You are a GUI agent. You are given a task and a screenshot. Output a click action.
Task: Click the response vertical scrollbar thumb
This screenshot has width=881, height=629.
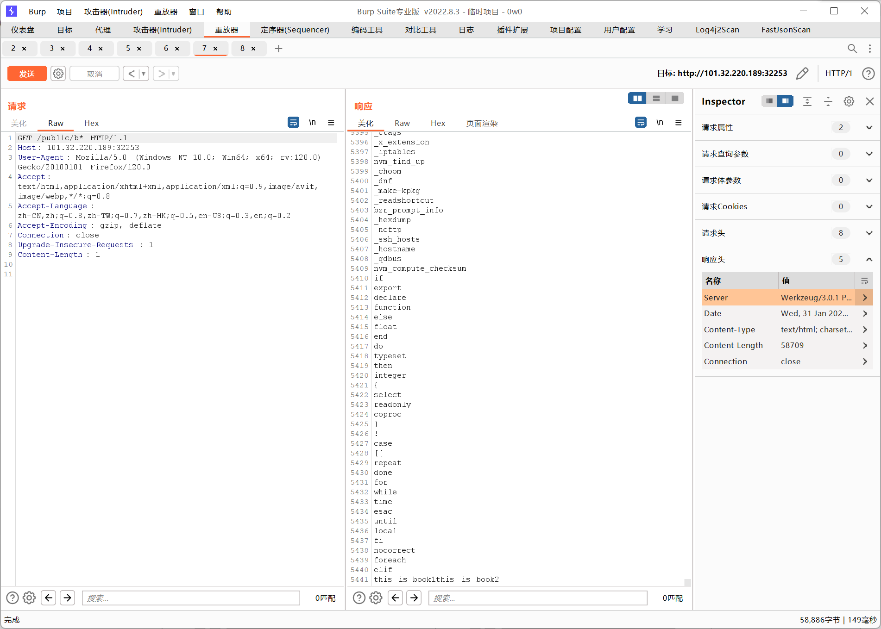pos(687,582)
